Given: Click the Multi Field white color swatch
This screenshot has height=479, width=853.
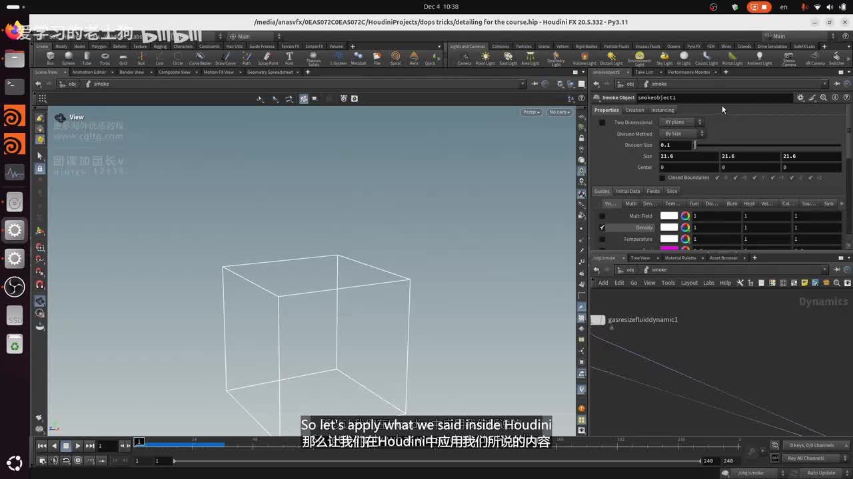Looking at the screenshot, I should click(669, 216).
